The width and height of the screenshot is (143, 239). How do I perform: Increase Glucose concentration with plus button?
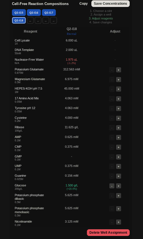[119, 186]
